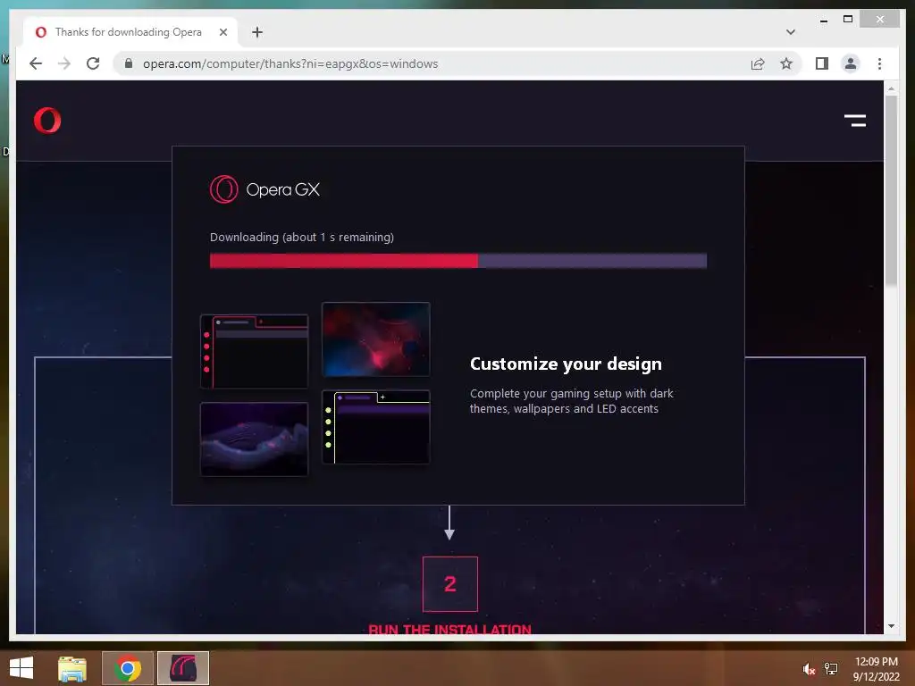
Task: View site security lock information
Action: pyautogui.click(x=129, y=63)
